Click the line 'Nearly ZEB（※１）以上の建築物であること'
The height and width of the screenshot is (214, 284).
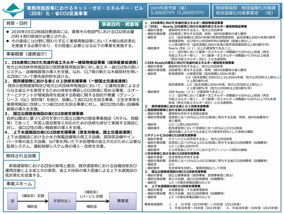click(200, 48)
